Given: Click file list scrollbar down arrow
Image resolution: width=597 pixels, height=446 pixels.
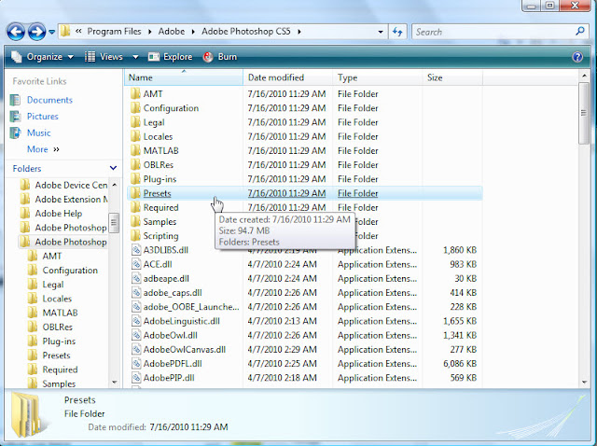Looking at the screenshot, I should click(x=584, y=382).
